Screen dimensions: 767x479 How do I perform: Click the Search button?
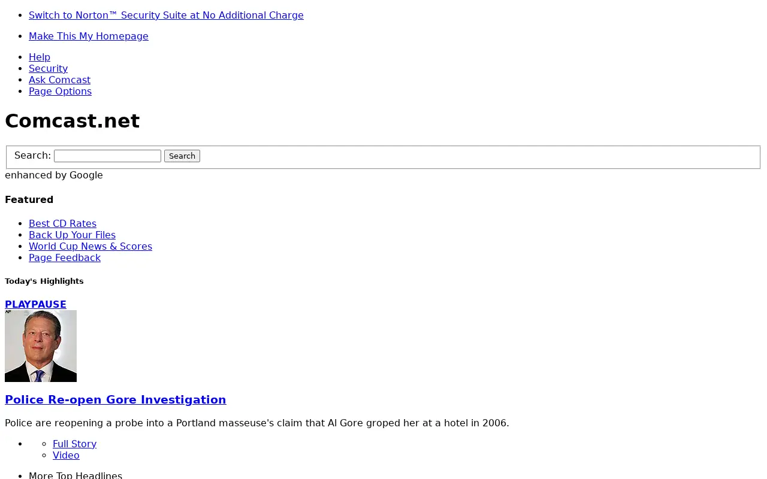click(x=182, y=156)
